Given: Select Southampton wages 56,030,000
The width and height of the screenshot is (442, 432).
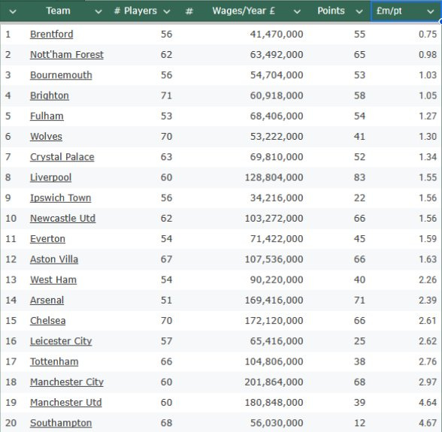Looking at the screenshot, I should tap(277, 423).
